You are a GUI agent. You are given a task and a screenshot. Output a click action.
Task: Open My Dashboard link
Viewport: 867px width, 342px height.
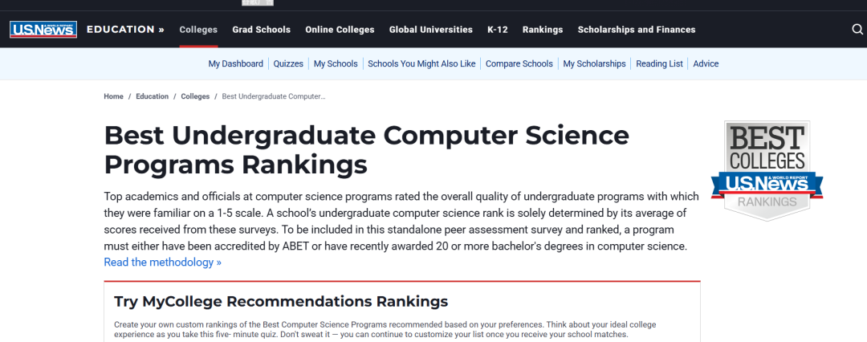(x=235, y=64)
